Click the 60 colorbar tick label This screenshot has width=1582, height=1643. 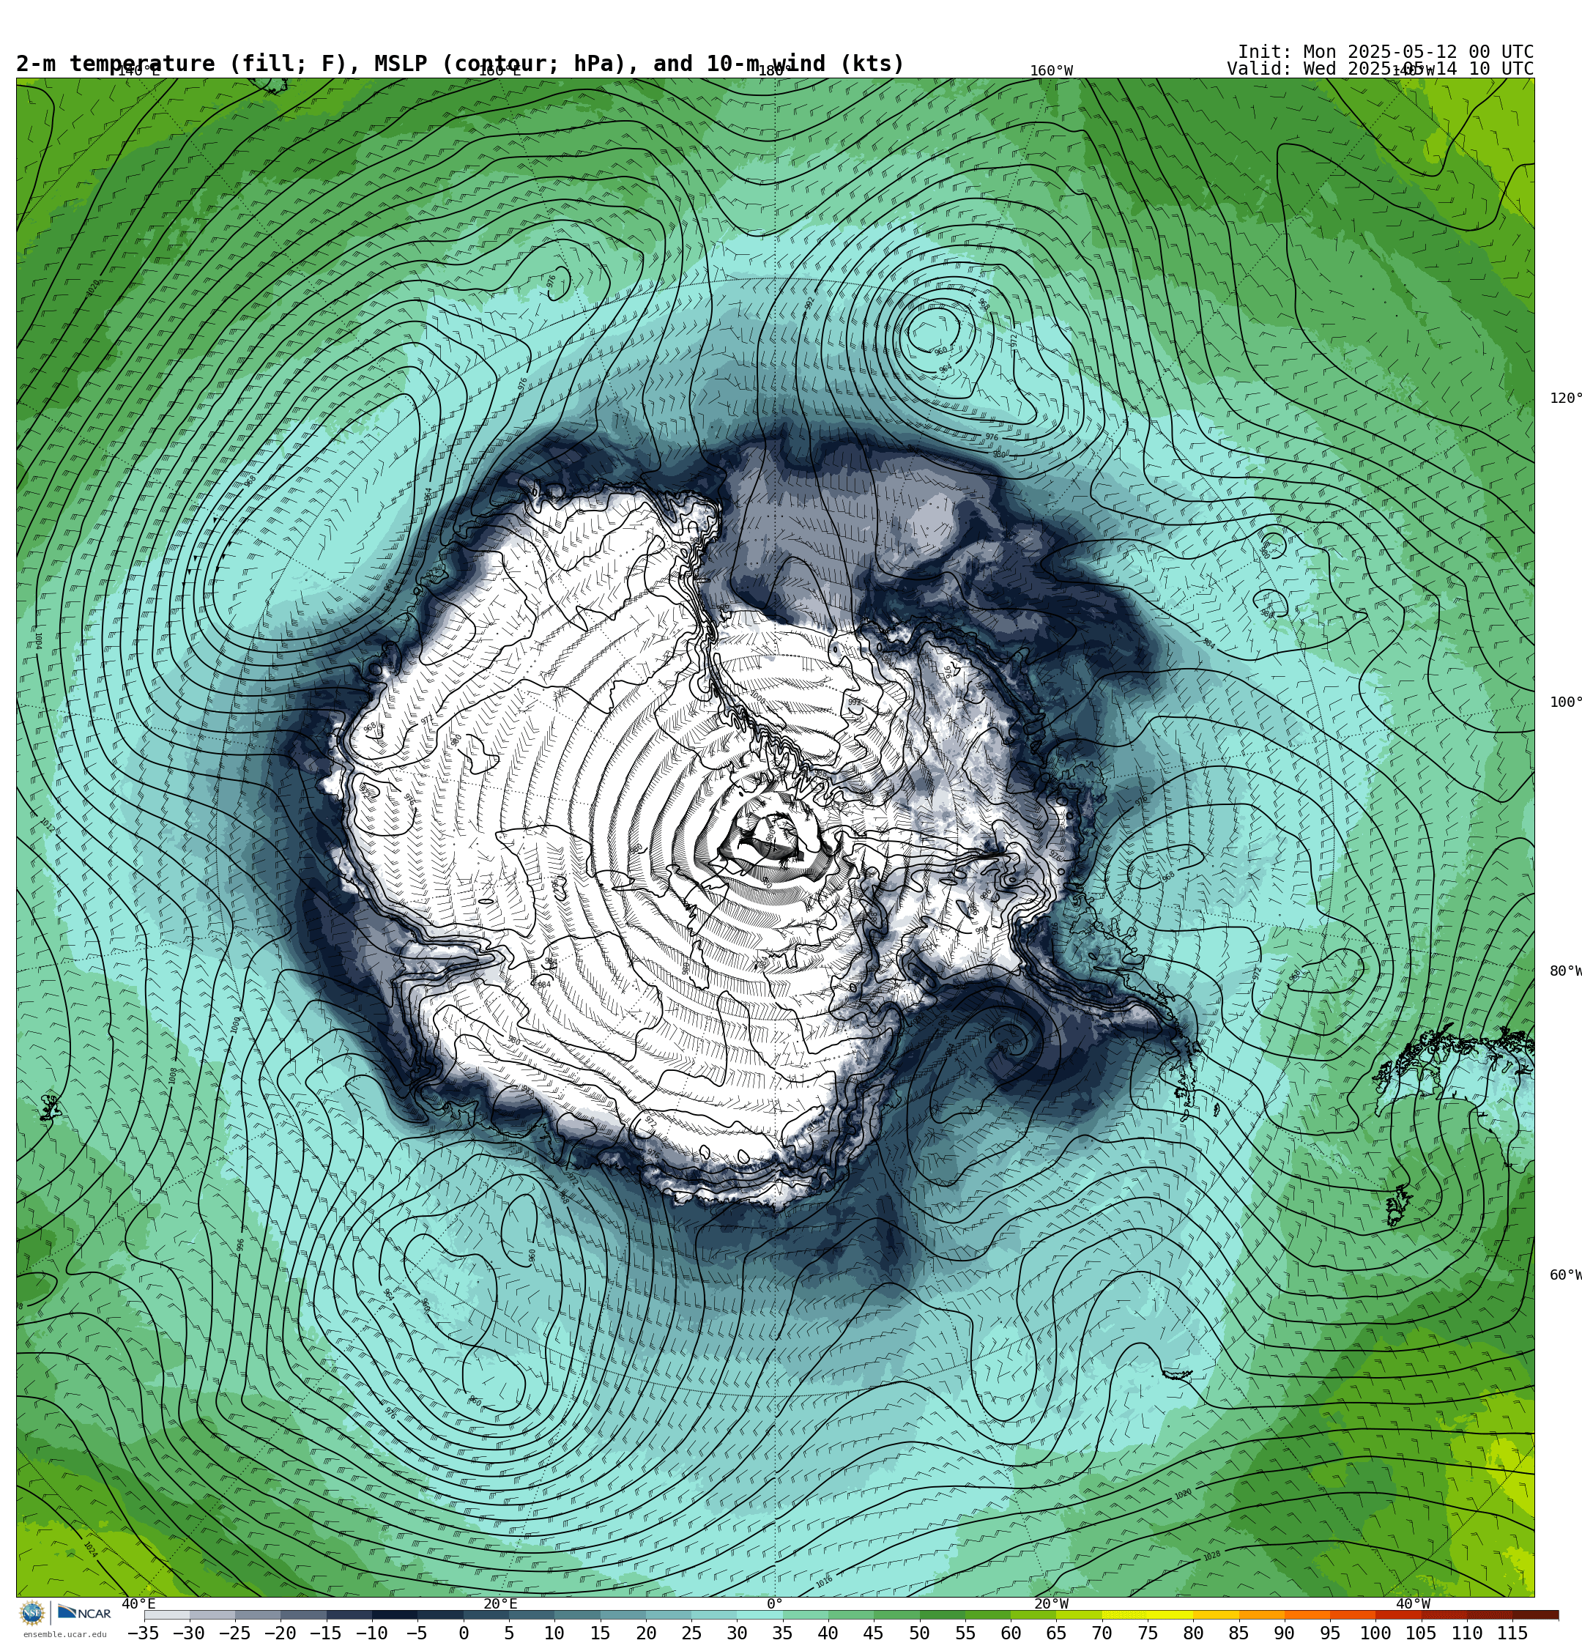point(1011,1633)
